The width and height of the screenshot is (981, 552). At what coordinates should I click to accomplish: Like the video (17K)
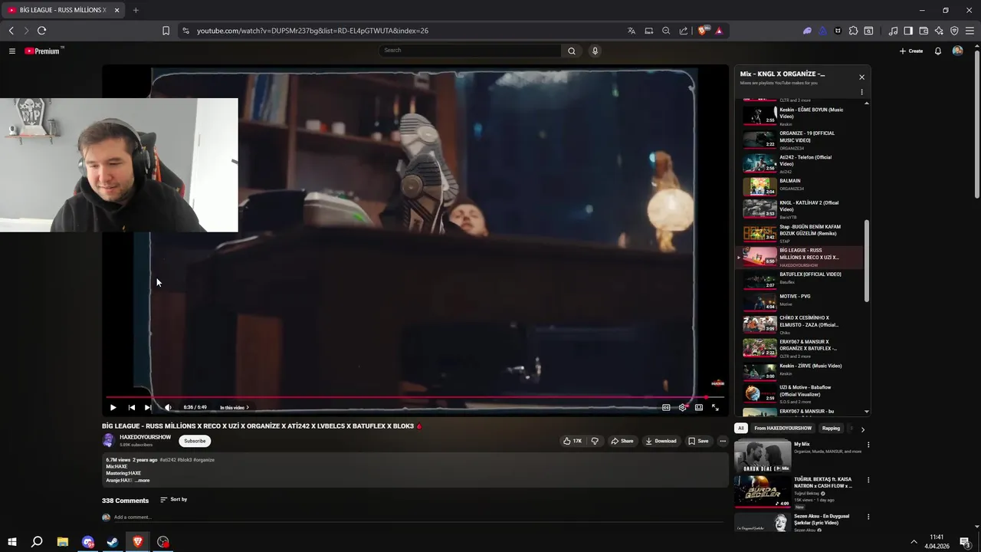573,441
